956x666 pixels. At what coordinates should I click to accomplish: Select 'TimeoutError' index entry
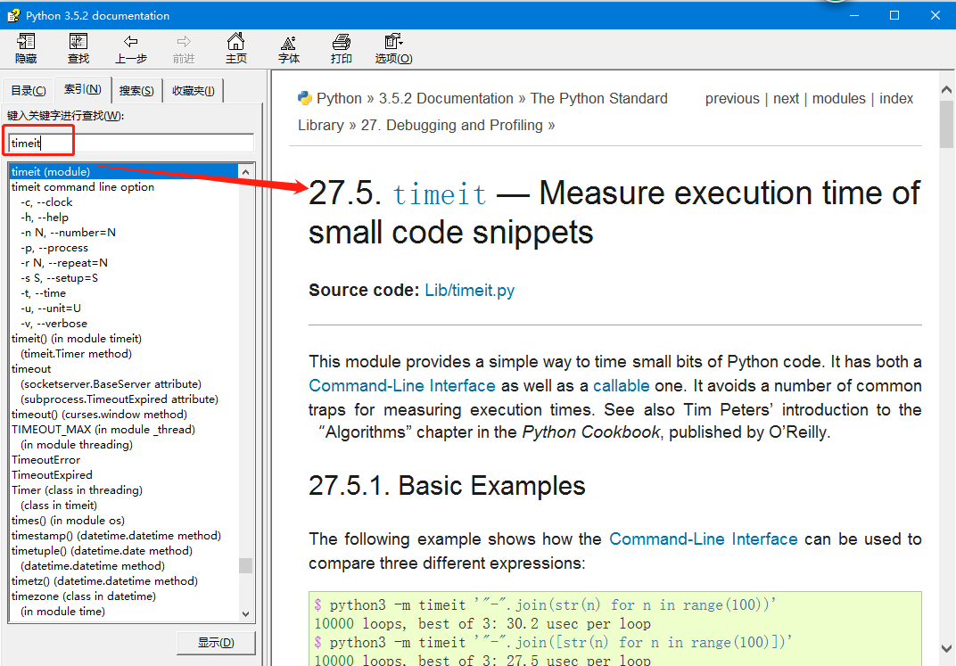pyautogui.click(x=45, y=460)
